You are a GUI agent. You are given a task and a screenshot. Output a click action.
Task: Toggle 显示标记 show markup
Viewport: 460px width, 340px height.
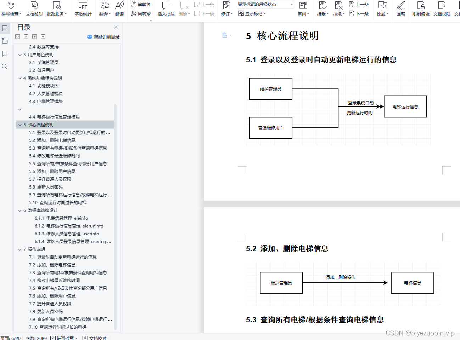click(251, 14)
